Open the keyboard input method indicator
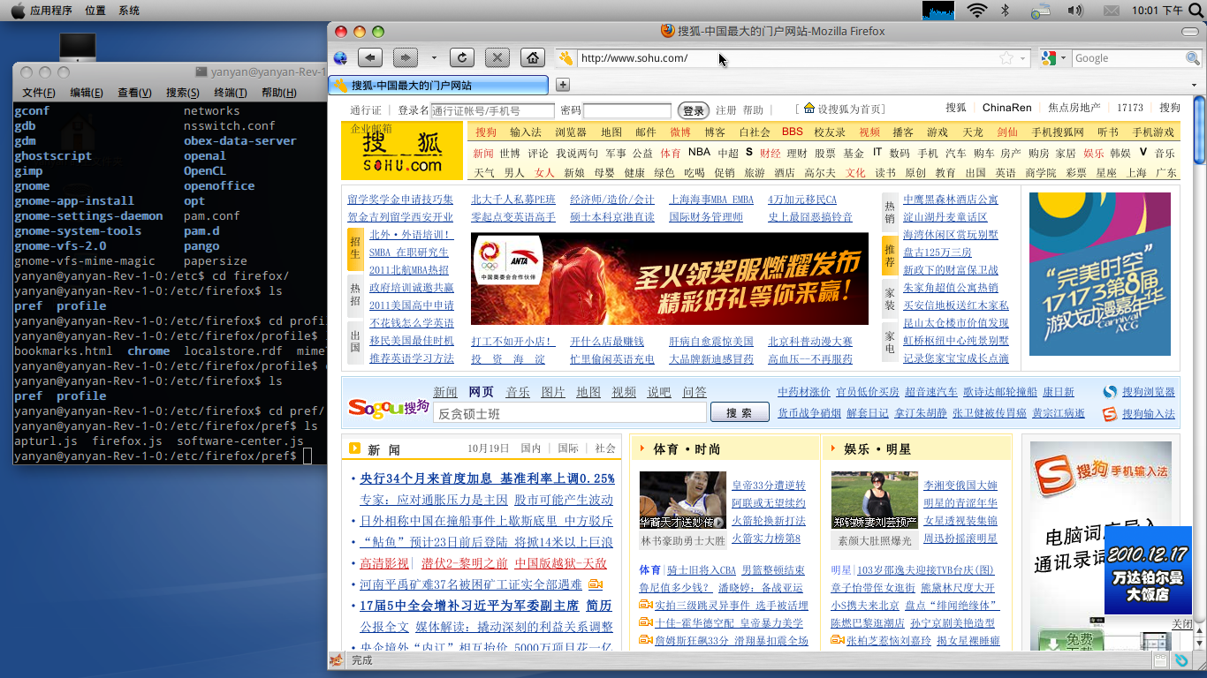Image resolution: width=1207 pixels, height=678 pixels. pos(1040,10)
